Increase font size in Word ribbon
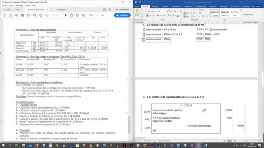The image size is (264, 148). [168, 11]
